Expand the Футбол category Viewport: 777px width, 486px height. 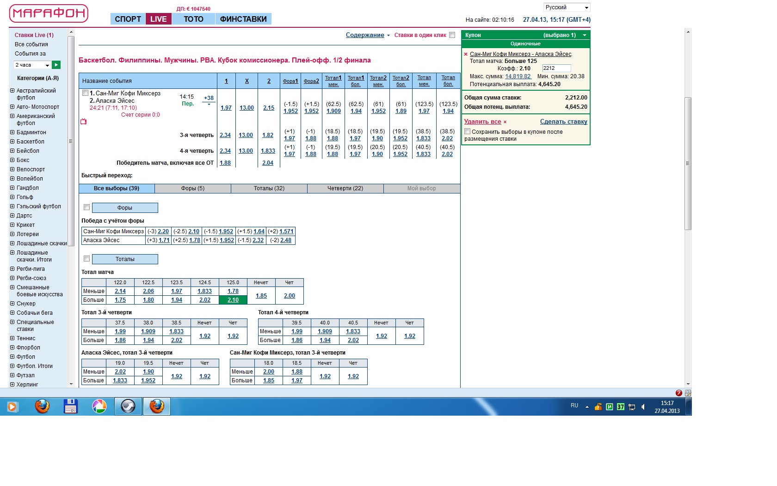[x=12, y=357]
